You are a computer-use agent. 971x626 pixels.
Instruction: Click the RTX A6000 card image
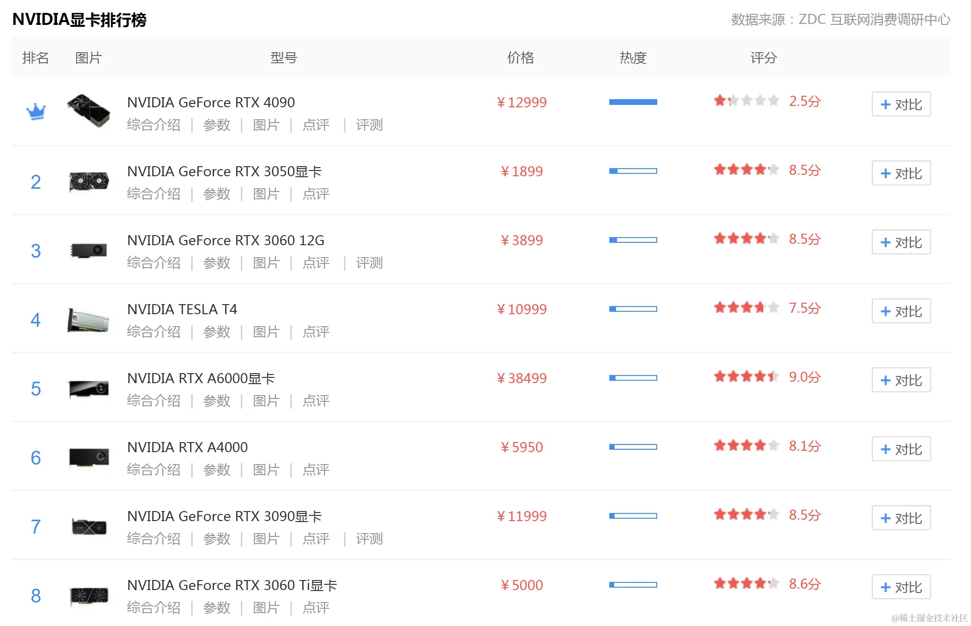89,388
